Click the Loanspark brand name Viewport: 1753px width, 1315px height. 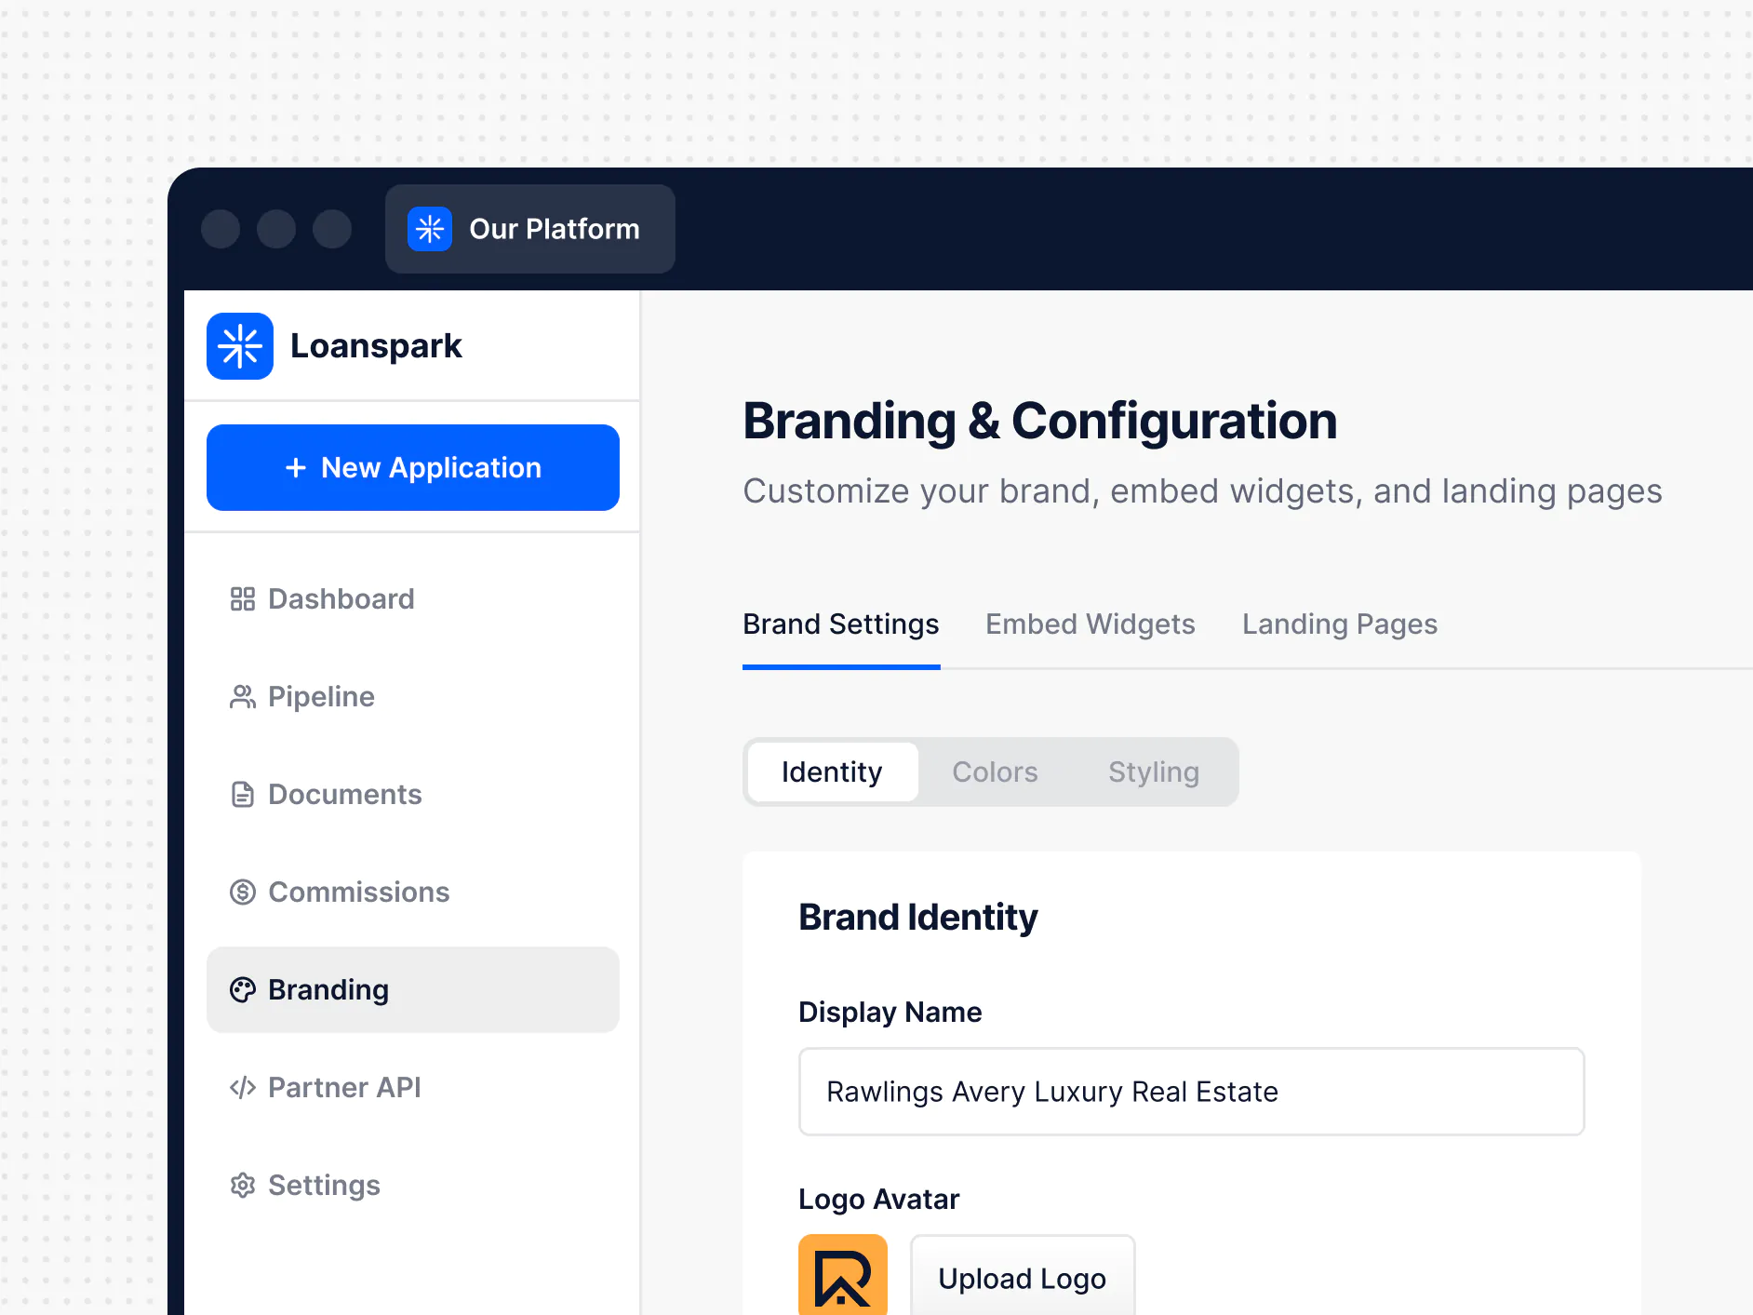376,346
